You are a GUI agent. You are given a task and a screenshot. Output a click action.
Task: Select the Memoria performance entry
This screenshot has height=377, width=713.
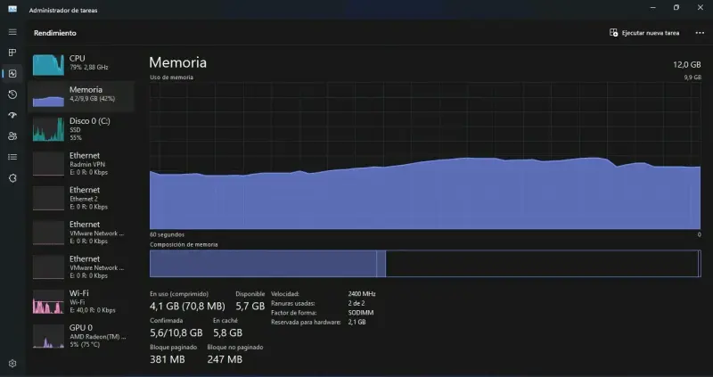81,96
